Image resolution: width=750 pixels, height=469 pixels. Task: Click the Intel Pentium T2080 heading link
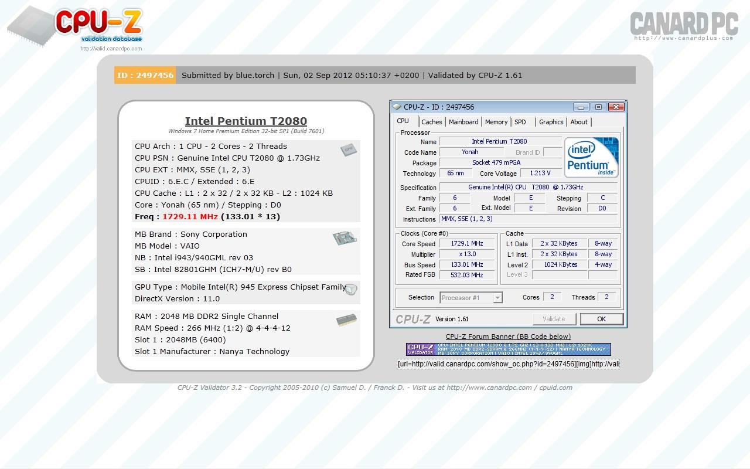[x=246, y=121]
